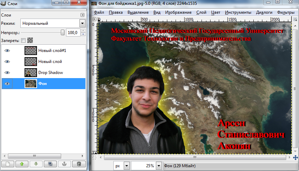The height and width of the screenshot is (171, 299).
Task: Raise the layer with green up arrow
Action: pos(22,164)
